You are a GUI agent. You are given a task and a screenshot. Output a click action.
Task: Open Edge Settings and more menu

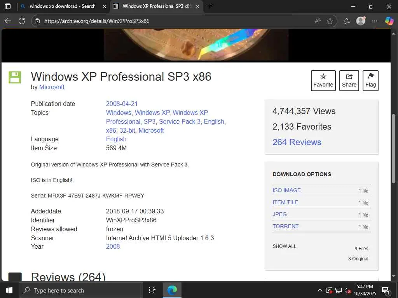point(375,21)
